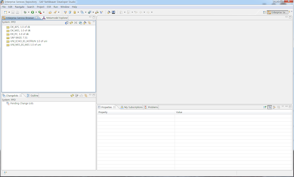Click first icon in Properties panel toolbar
This screenshot has width=294, height=177.
[265, 107]
